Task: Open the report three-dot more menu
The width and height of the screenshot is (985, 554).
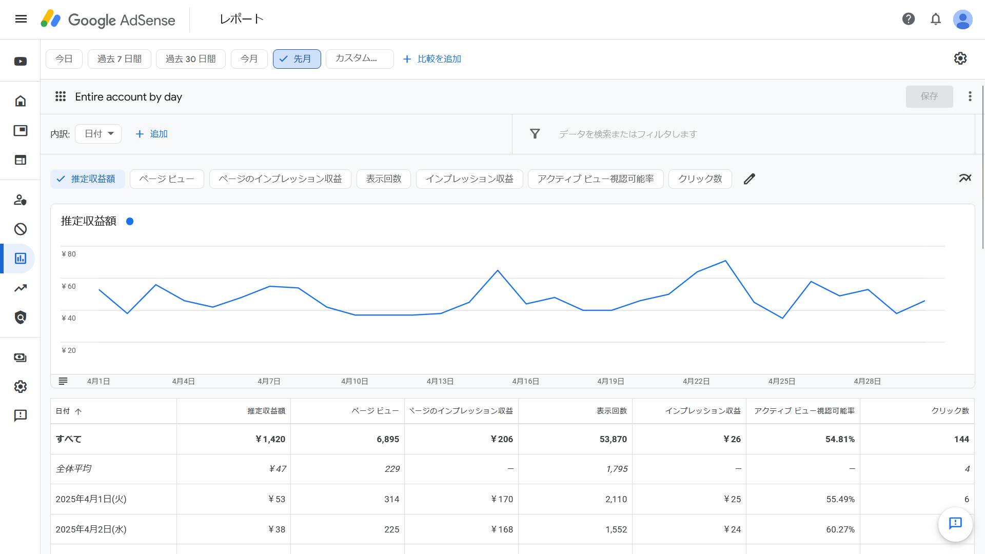Action: point(970,96)
